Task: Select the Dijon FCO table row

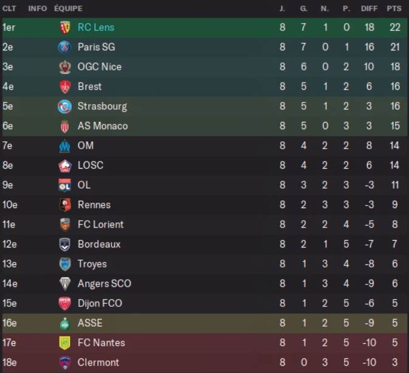Action: tap(204, 303)
